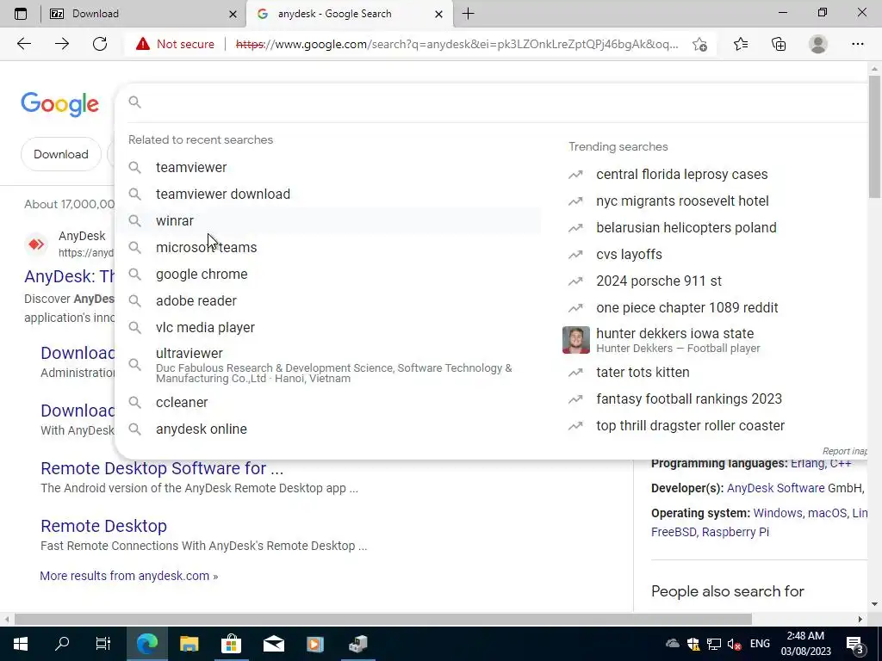Search trending nyc migrants roosevelt hotel

tap(682, 201)
